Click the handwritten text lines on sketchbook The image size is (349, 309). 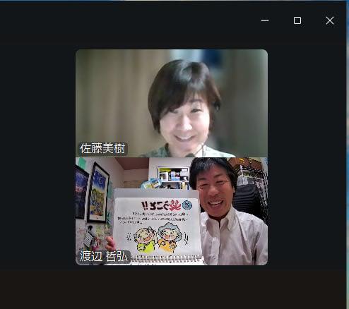tap(153, 217)
